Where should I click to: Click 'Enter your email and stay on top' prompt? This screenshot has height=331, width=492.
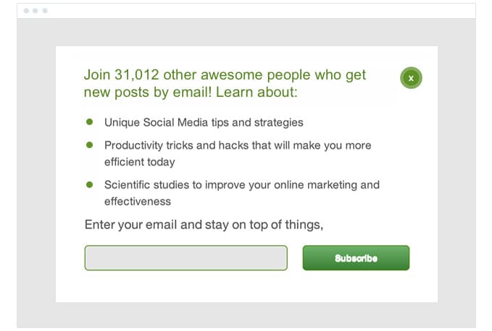(x=204, y=225)
